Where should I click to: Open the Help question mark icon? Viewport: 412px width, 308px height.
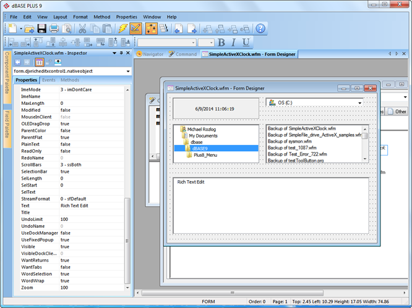pyautogui.click(x=260, y=28)
